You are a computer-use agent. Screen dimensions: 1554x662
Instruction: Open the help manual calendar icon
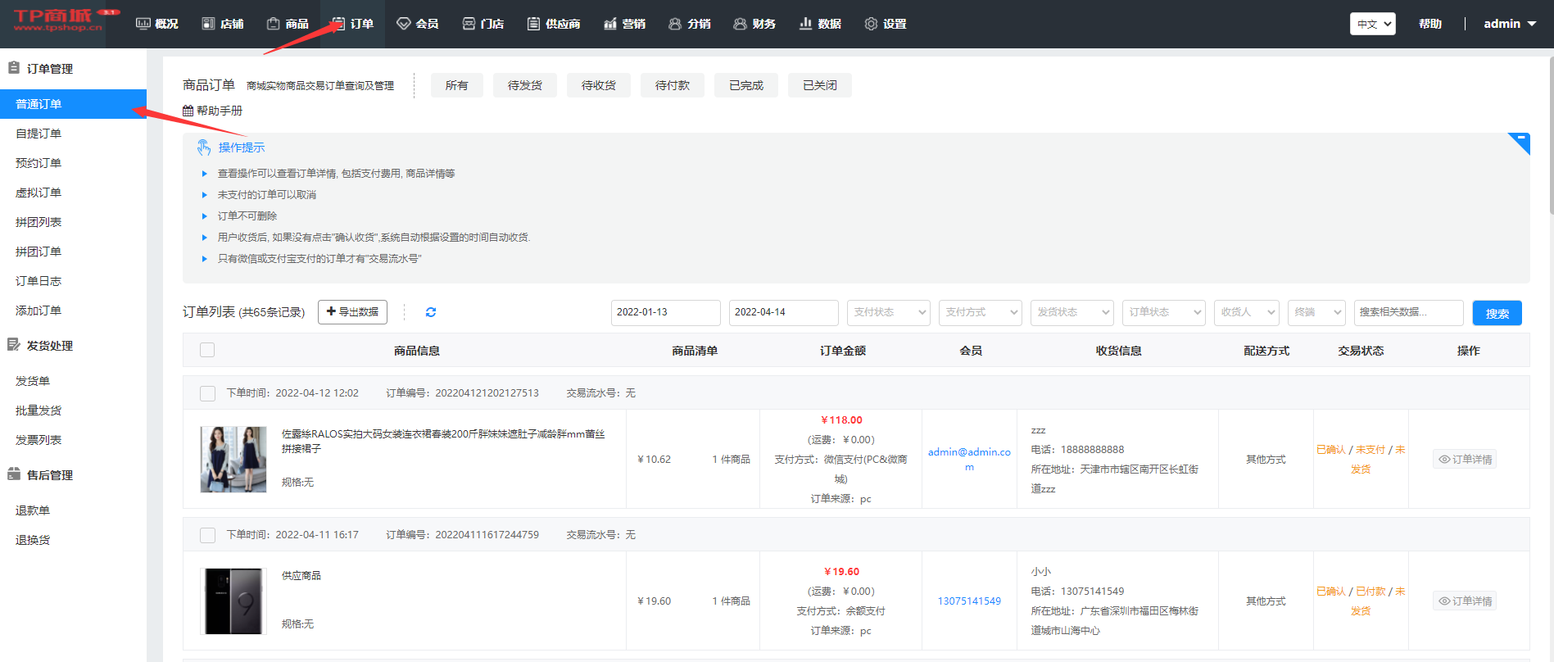point(188,111)
